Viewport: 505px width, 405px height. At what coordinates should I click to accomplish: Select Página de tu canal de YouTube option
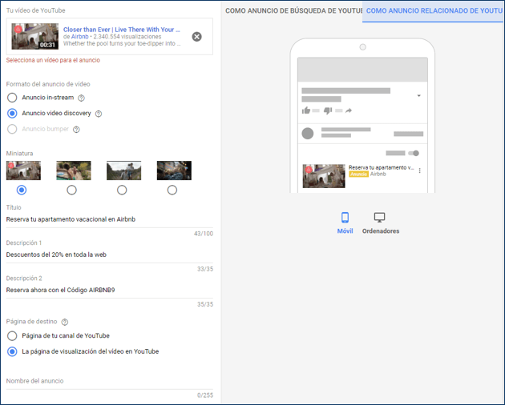(x=12, y=336)
